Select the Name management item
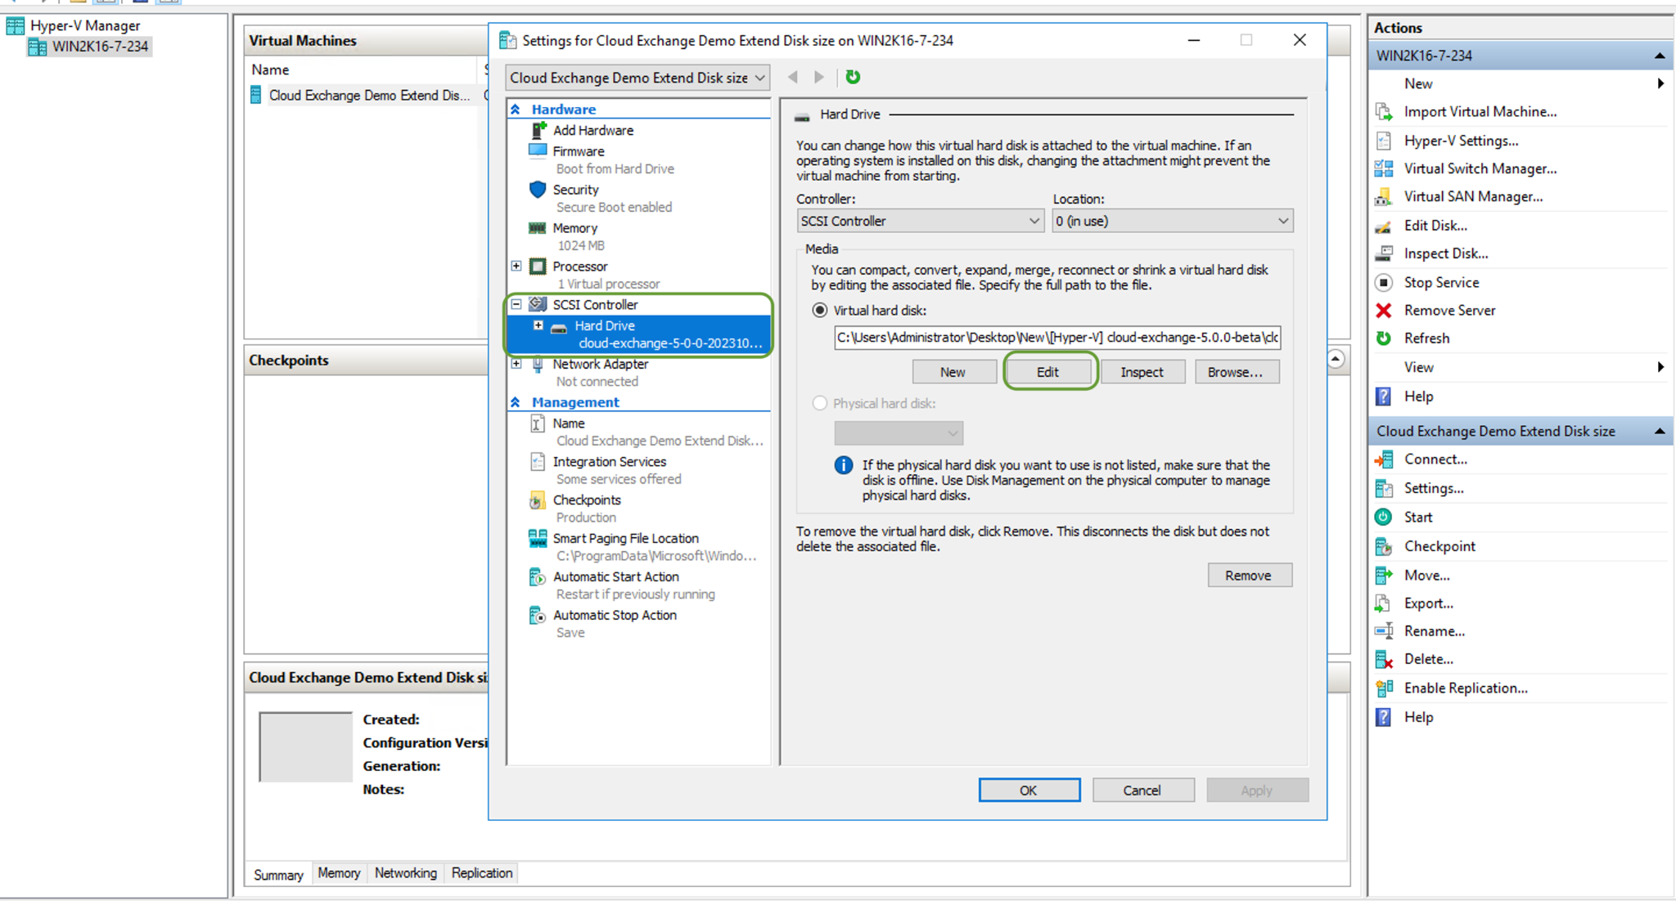Screen dimensions: 1676x901 [568, 424]
